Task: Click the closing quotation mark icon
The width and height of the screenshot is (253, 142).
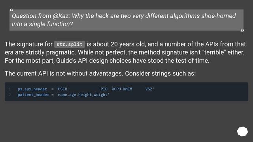Action: [242, 31]
